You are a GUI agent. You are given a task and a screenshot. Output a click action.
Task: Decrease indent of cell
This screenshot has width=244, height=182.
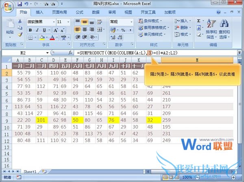click(78, 37)
